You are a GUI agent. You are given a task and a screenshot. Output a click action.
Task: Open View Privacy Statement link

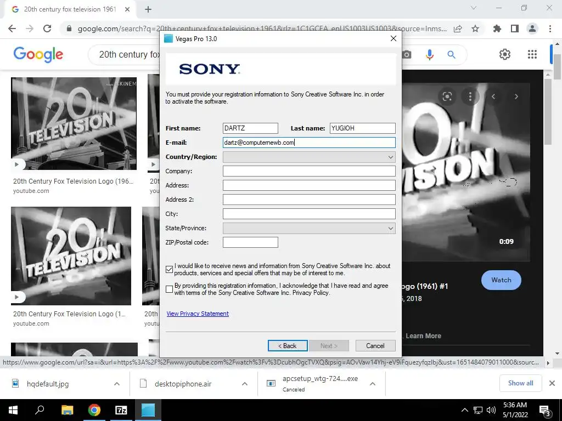[198, 314]
